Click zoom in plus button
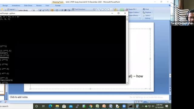 [166, 102]
